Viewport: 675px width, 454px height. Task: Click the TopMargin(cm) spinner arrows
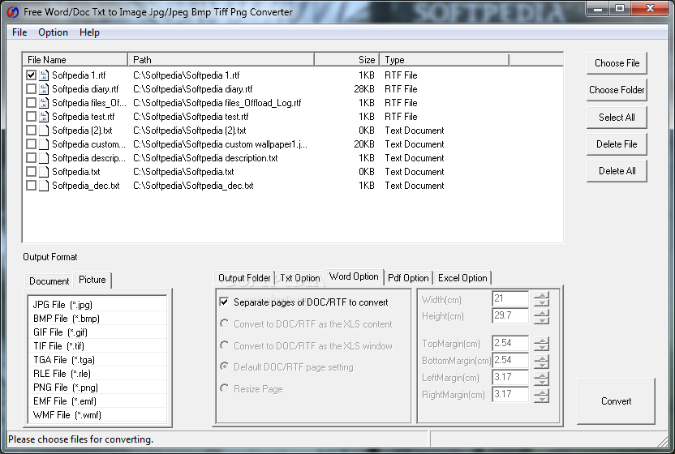542,344
